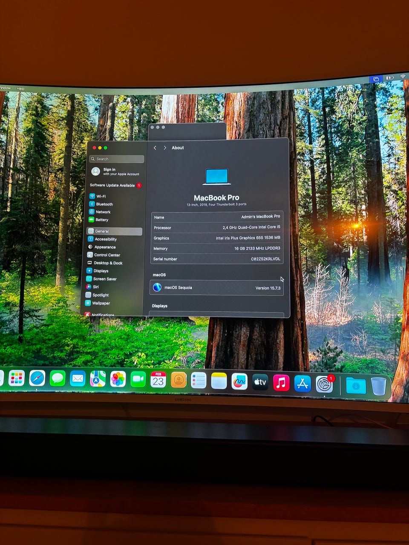Select General in the sidebar
Image resolution: width=409 pixels, height=545 pixels.
pos(114,231)
